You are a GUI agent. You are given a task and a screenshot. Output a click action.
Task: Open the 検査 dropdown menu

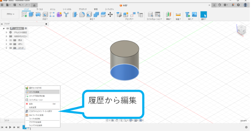[178, 19]
